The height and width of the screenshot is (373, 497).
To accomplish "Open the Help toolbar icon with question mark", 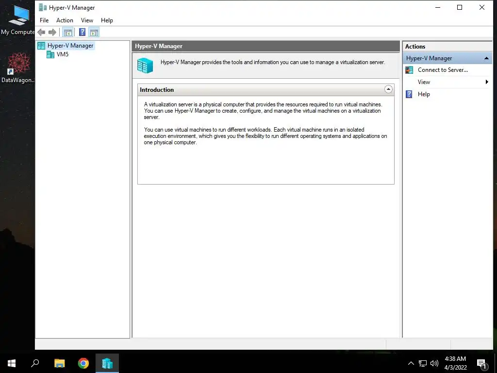I will [82, 32].
